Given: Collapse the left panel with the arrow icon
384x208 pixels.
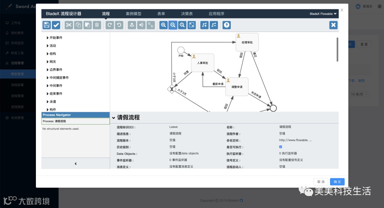Looking at the screenshot, I should (x=75, y=164).
